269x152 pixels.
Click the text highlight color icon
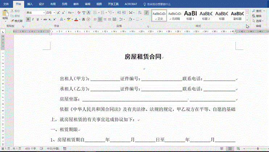click(x=68, y=19)
